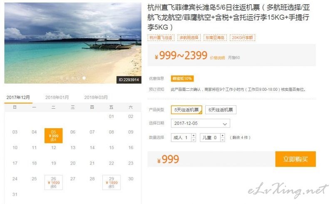This screenshot has width=333, height=204.
Task: Click the 20KG行李额 tag
Action: (242, 37)
